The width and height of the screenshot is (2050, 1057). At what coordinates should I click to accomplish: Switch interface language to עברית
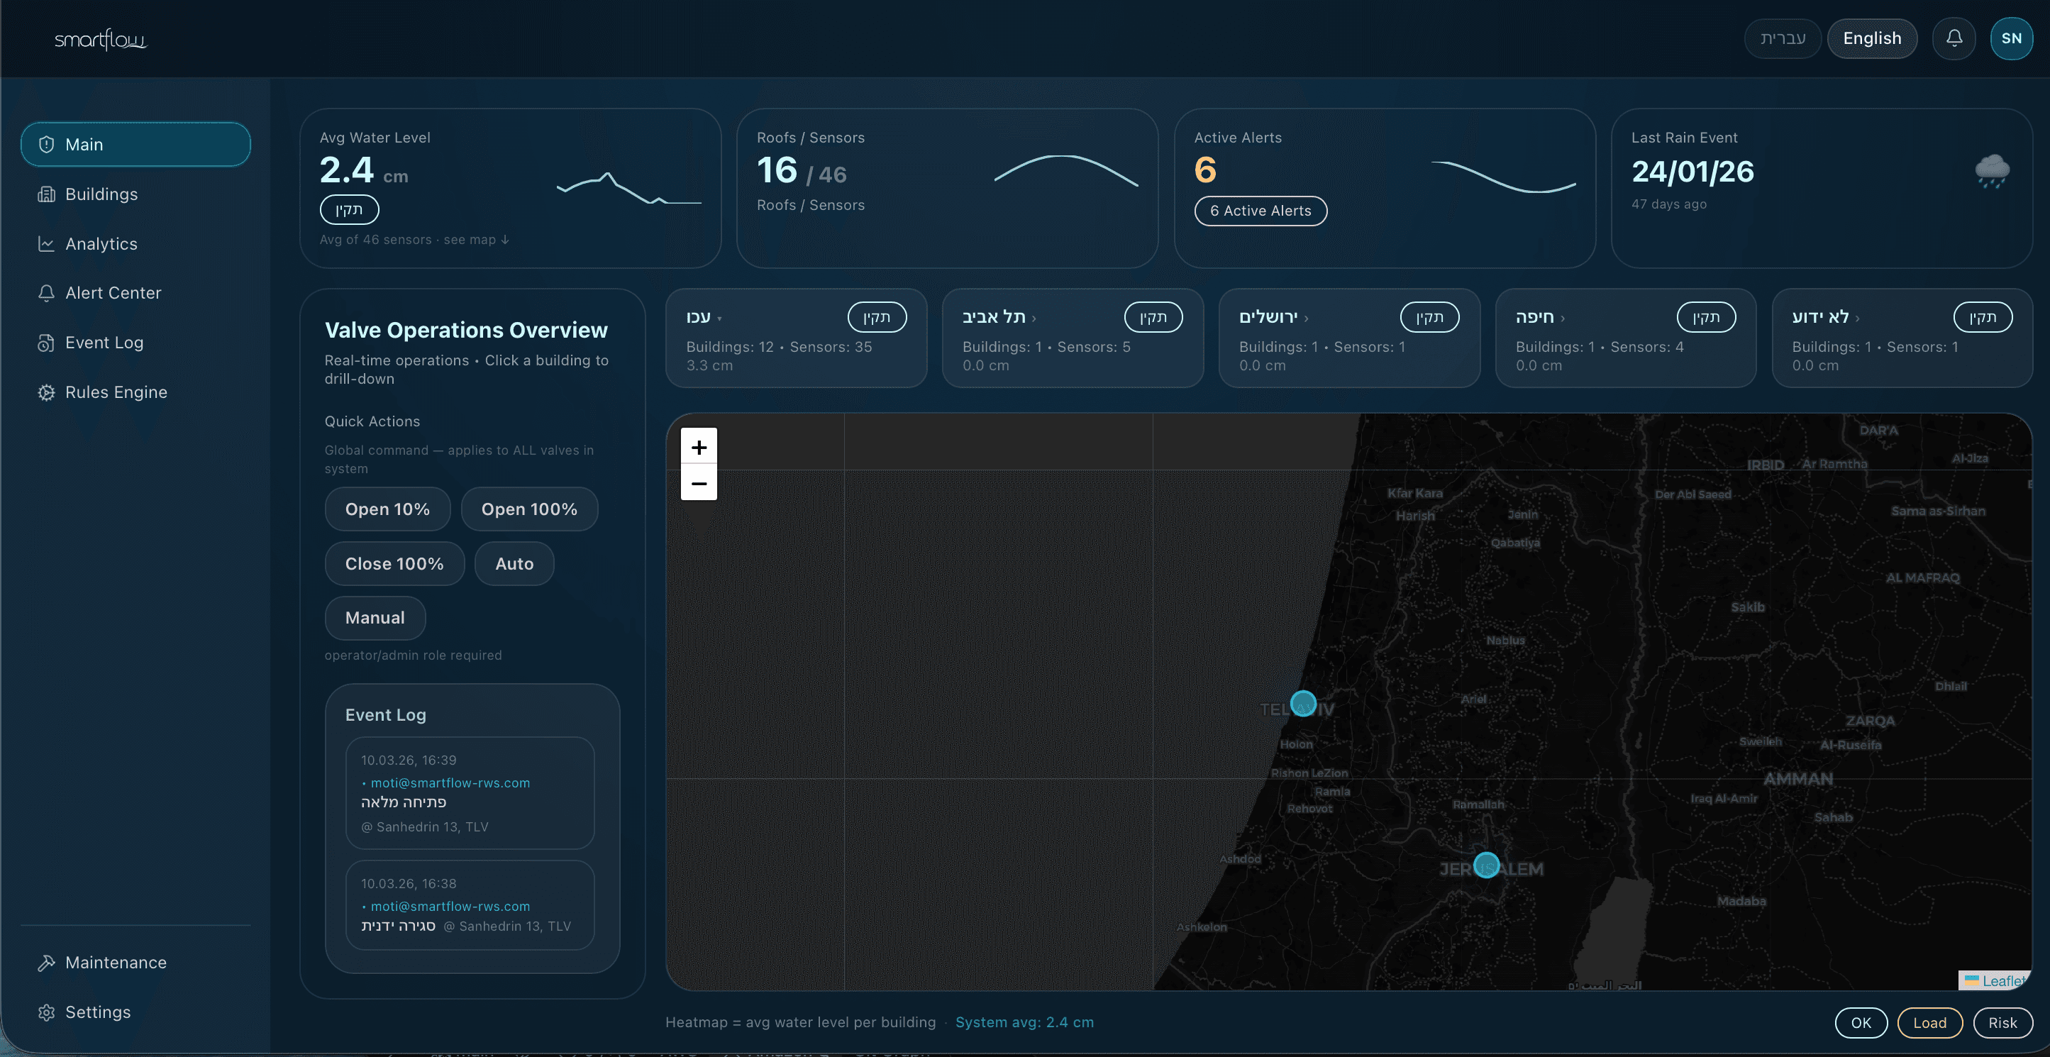coord(1782,38)
